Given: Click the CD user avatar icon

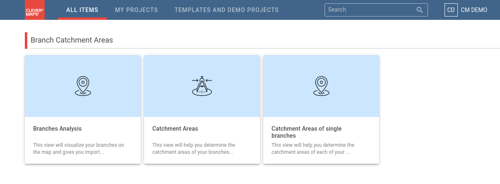Looking at the screenshot, I should (x=451, y=10).
